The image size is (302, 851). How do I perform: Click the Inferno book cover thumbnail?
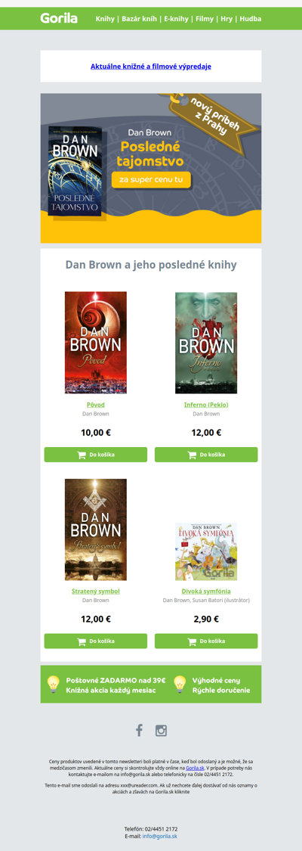206,343
